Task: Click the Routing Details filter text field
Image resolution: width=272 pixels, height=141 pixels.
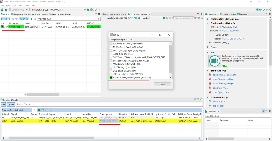Action: tap(109, 104)
